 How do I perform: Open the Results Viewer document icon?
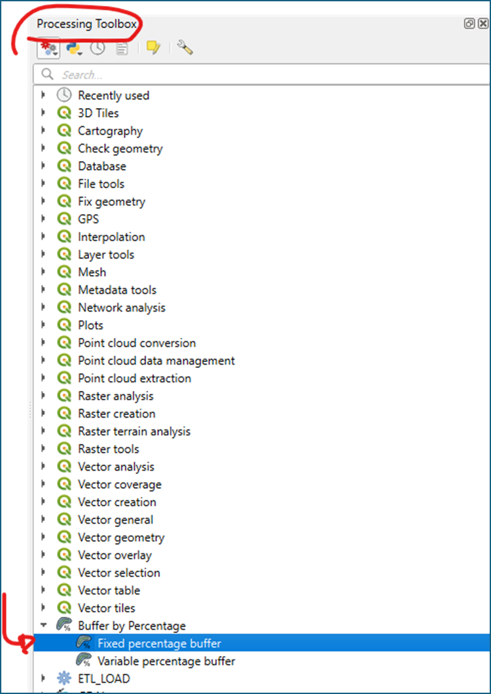[x=122, y=48]
